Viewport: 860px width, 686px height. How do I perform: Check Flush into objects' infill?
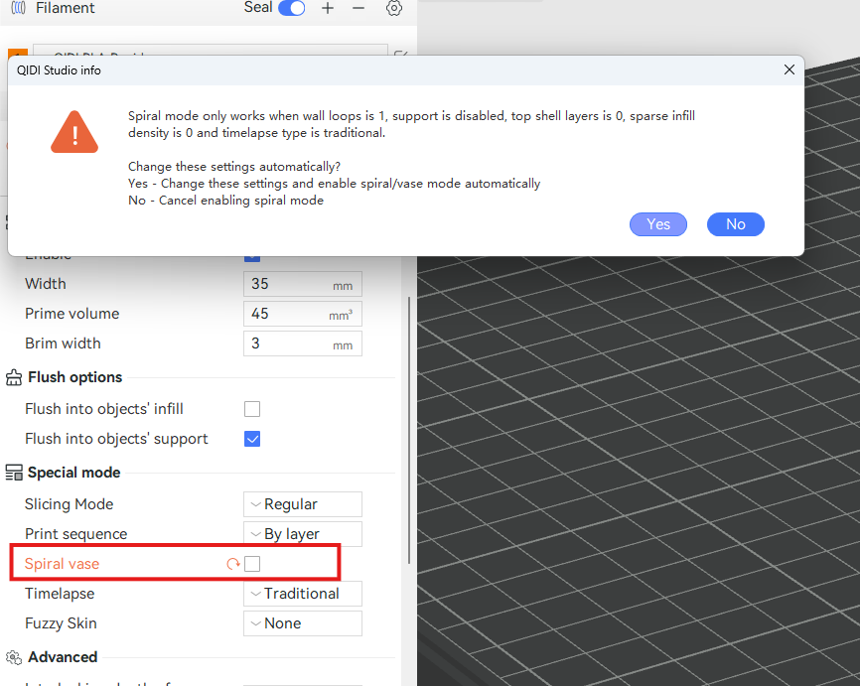click(252, 409)
